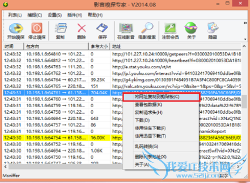Open 电影搜索 magnifier icon
The height and width of the screenshot is (183, 250).
click(x=147, y=31)
